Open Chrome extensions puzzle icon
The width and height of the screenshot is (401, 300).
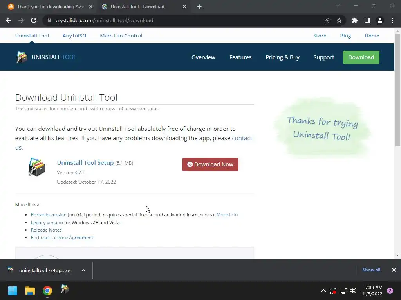pos(355,20)
